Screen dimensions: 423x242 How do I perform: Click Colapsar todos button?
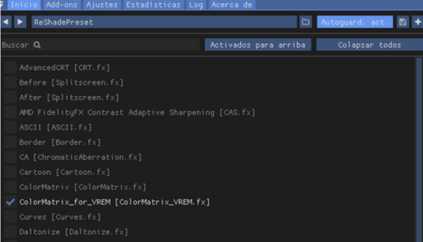370,45
